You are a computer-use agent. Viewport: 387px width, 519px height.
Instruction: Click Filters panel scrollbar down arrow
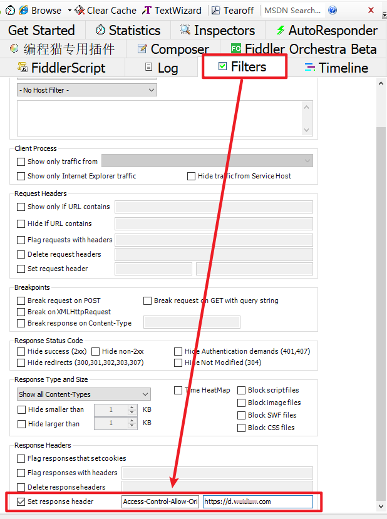click(381, 506)
